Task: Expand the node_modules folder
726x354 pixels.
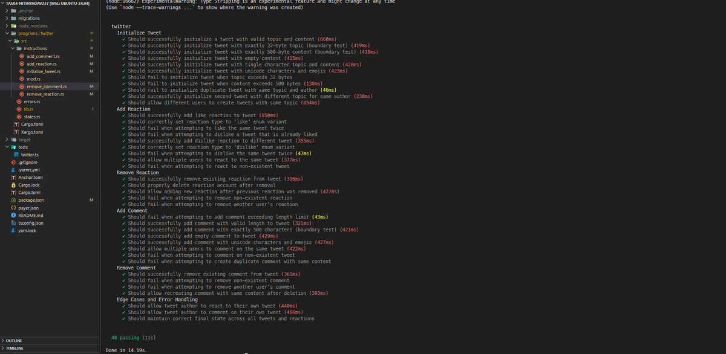Action: 7,26
